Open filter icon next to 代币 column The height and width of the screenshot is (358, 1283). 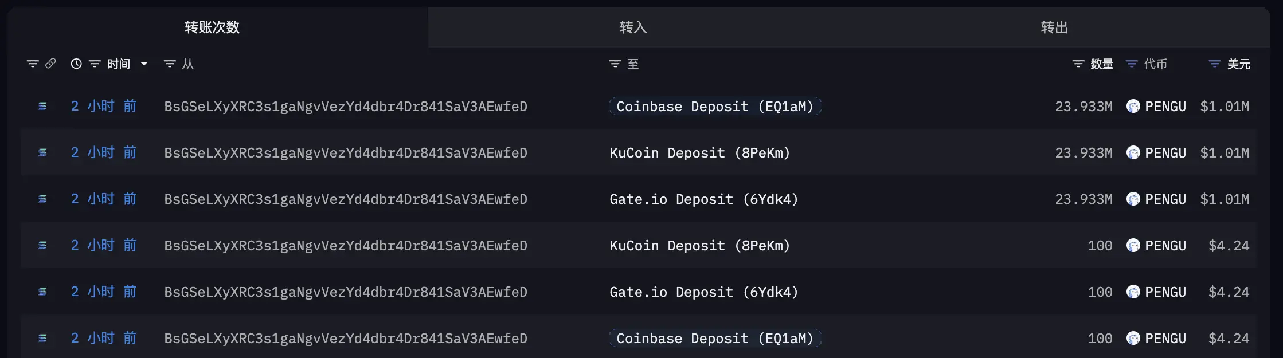[1132, 64]
